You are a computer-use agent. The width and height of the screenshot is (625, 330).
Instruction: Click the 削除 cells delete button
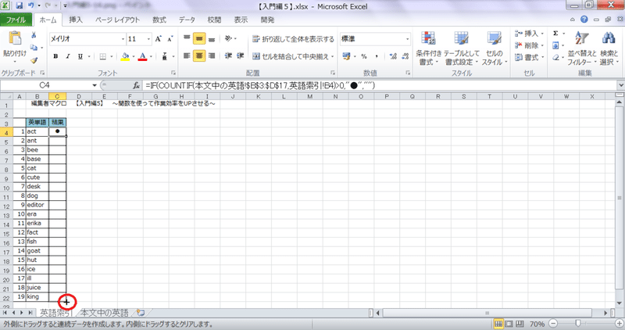[529, 45]
